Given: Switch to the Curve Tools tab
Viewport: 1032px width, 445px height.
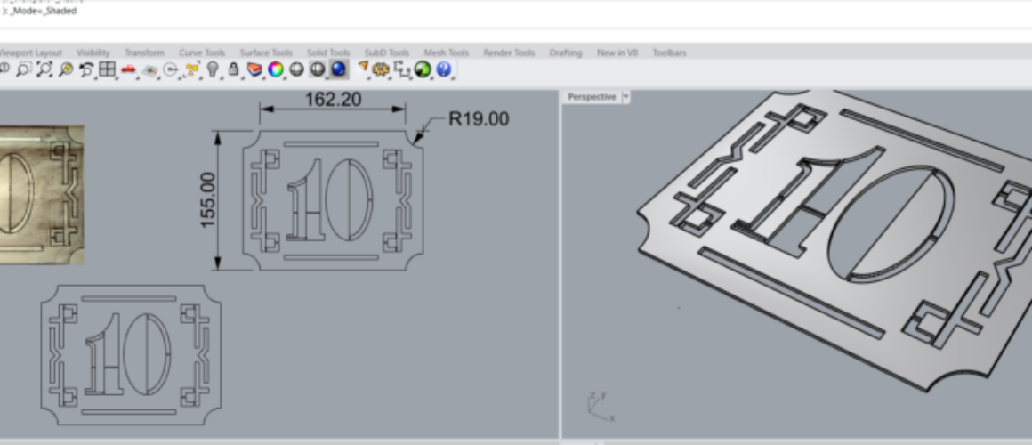Looking at the screenshot, I should pyautogui.click(x=202, y=53).
